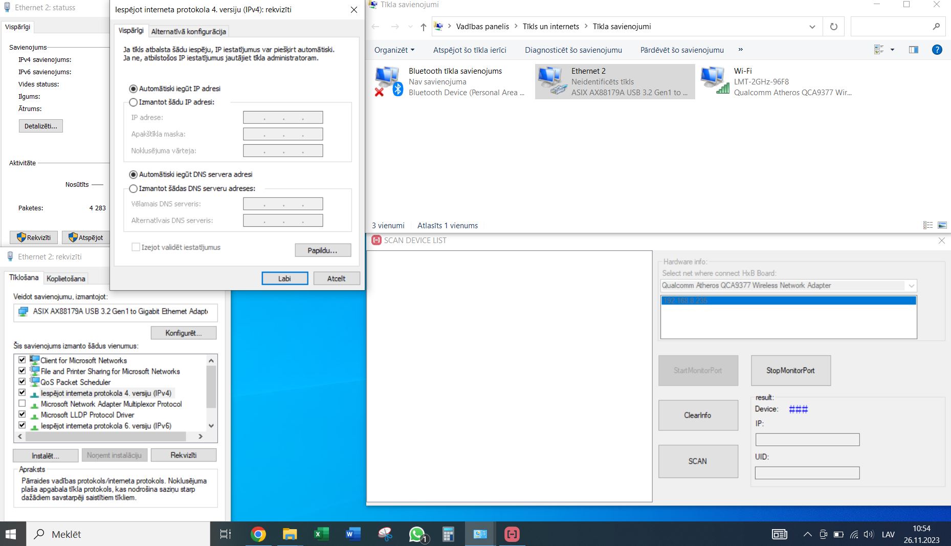Click the refresh button in the address bar
The height and width of the screenshot is (546, 951).
(833, 27)
